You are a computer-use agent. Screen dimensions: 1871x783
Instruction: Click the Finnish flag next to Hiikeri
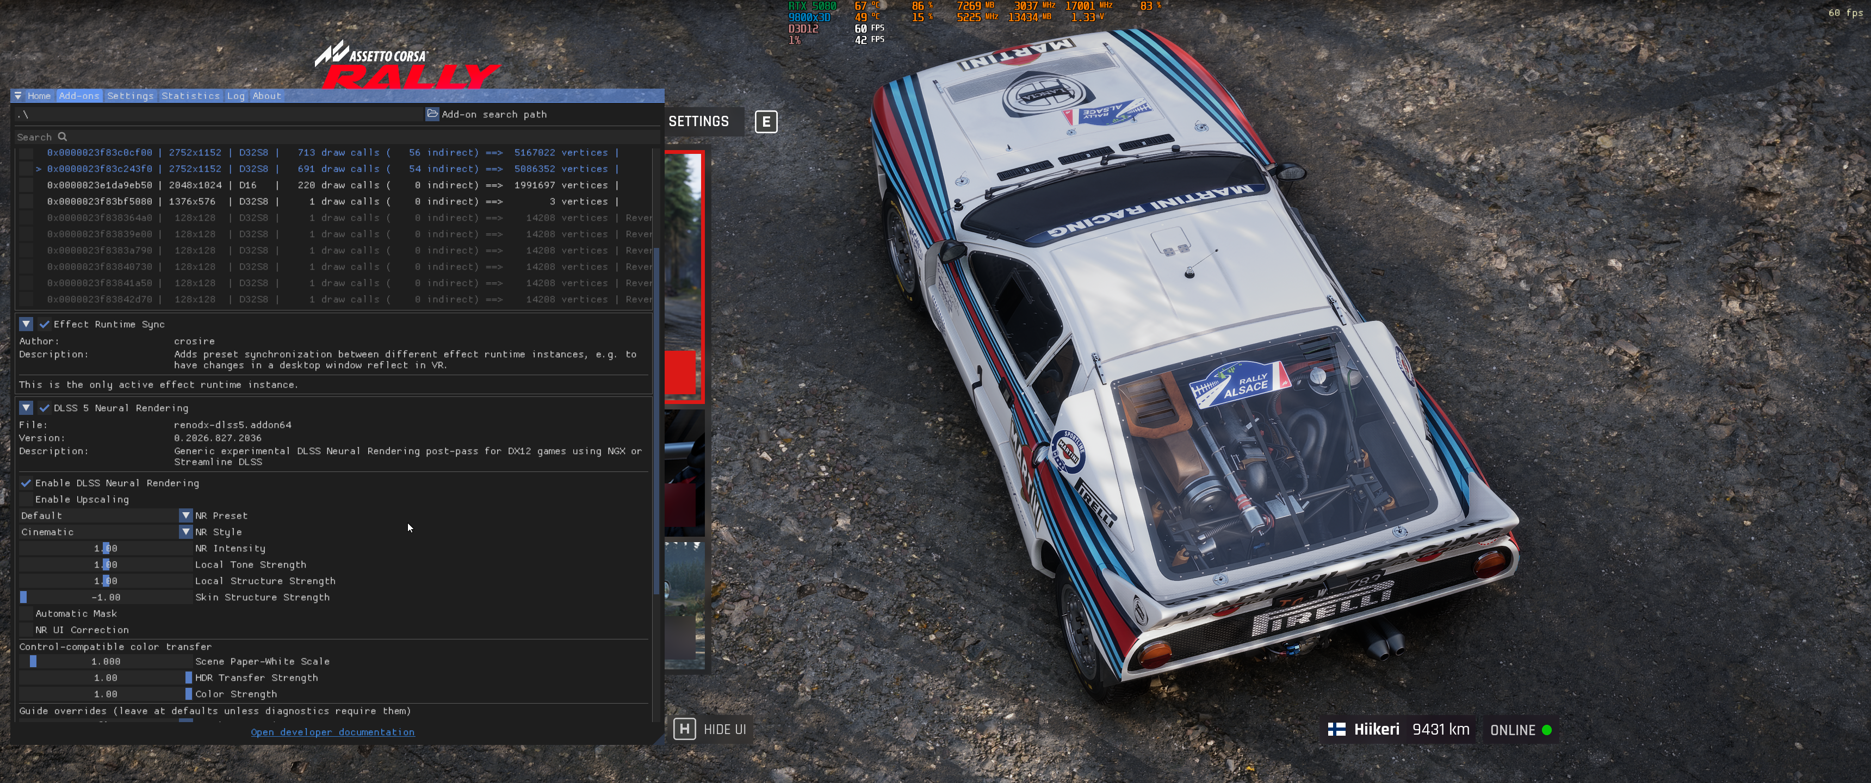1336,729
